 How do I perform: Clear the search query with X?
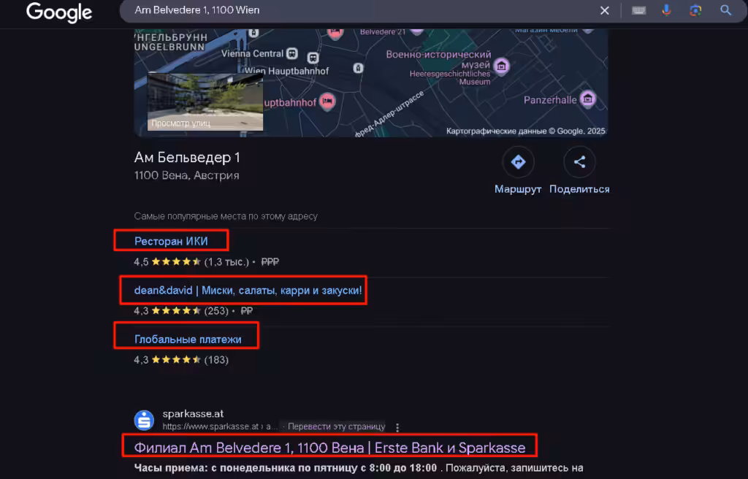[604, 10]
